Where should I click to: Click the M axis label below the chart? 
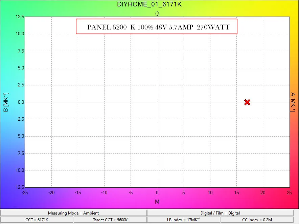157,202
